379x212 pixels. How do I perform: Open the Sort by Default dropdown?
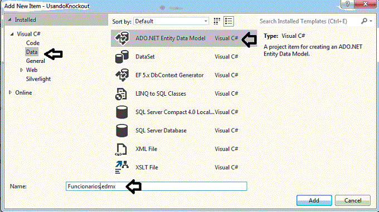point(171,21)
